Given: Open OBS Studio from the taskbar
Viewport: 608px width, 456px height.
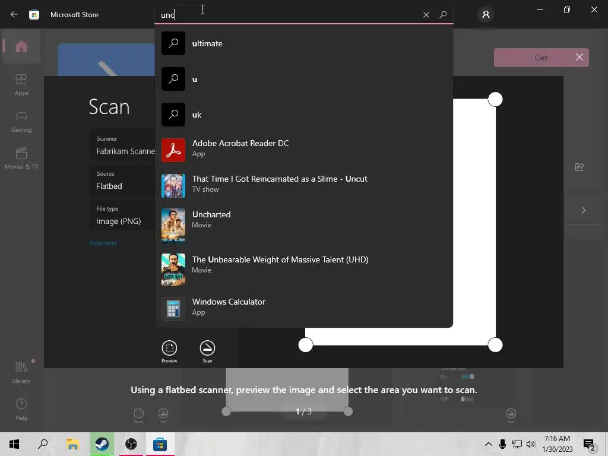Looking at the screenshot, I should [x=131, y=444].
